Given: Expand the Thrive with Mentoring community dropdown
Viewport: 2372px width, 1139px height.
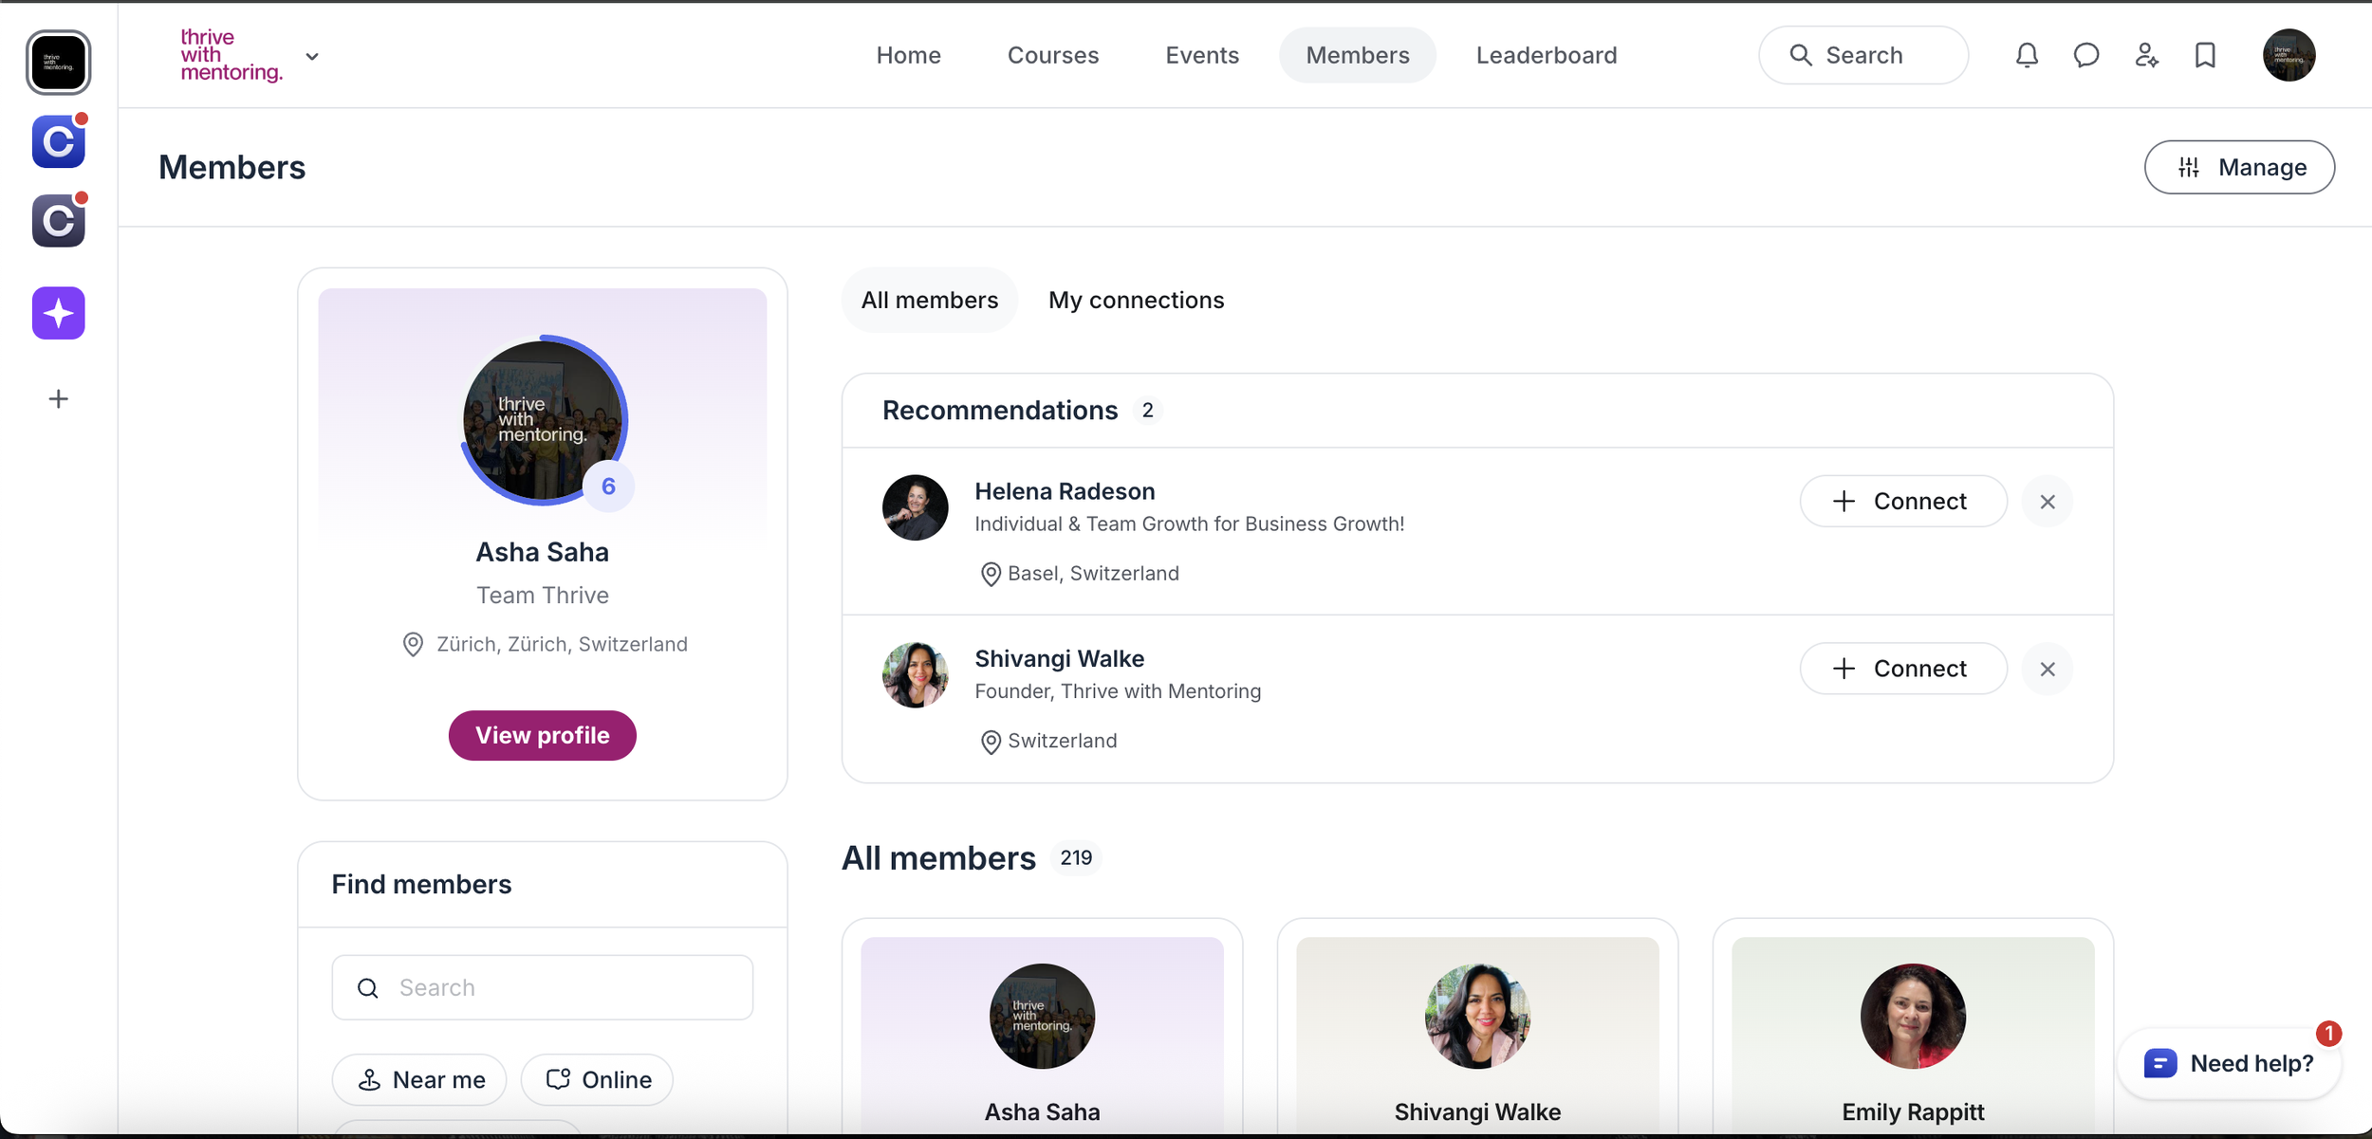Looking at the screenshot, I should [312, 57].
